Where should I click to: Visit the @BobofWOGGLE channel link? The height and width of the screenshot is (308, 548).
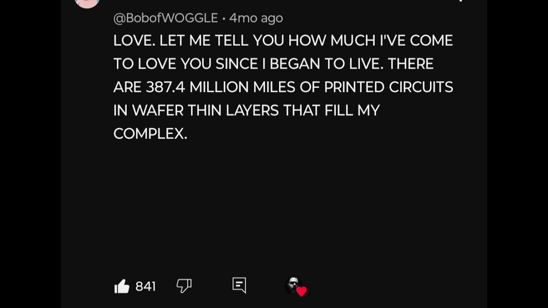[x=166, y=18]
